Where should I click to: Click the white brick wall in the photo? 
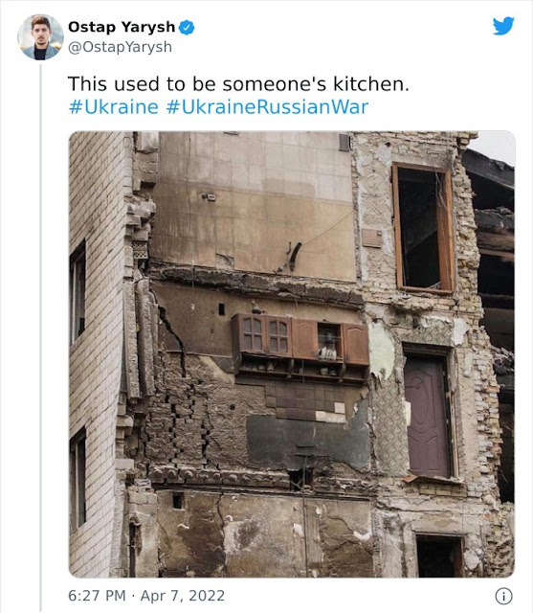(98, 352)
